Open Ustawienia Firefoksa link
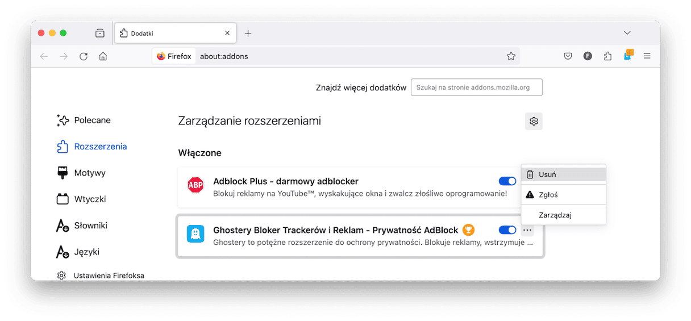691x321 pixels. [x=101, y=276]
